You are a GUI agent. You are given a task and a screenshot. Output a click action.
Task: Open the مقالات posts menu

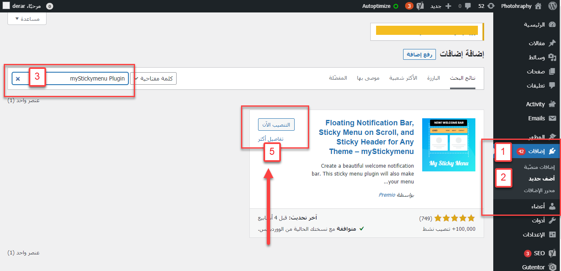tap(527, 43)
